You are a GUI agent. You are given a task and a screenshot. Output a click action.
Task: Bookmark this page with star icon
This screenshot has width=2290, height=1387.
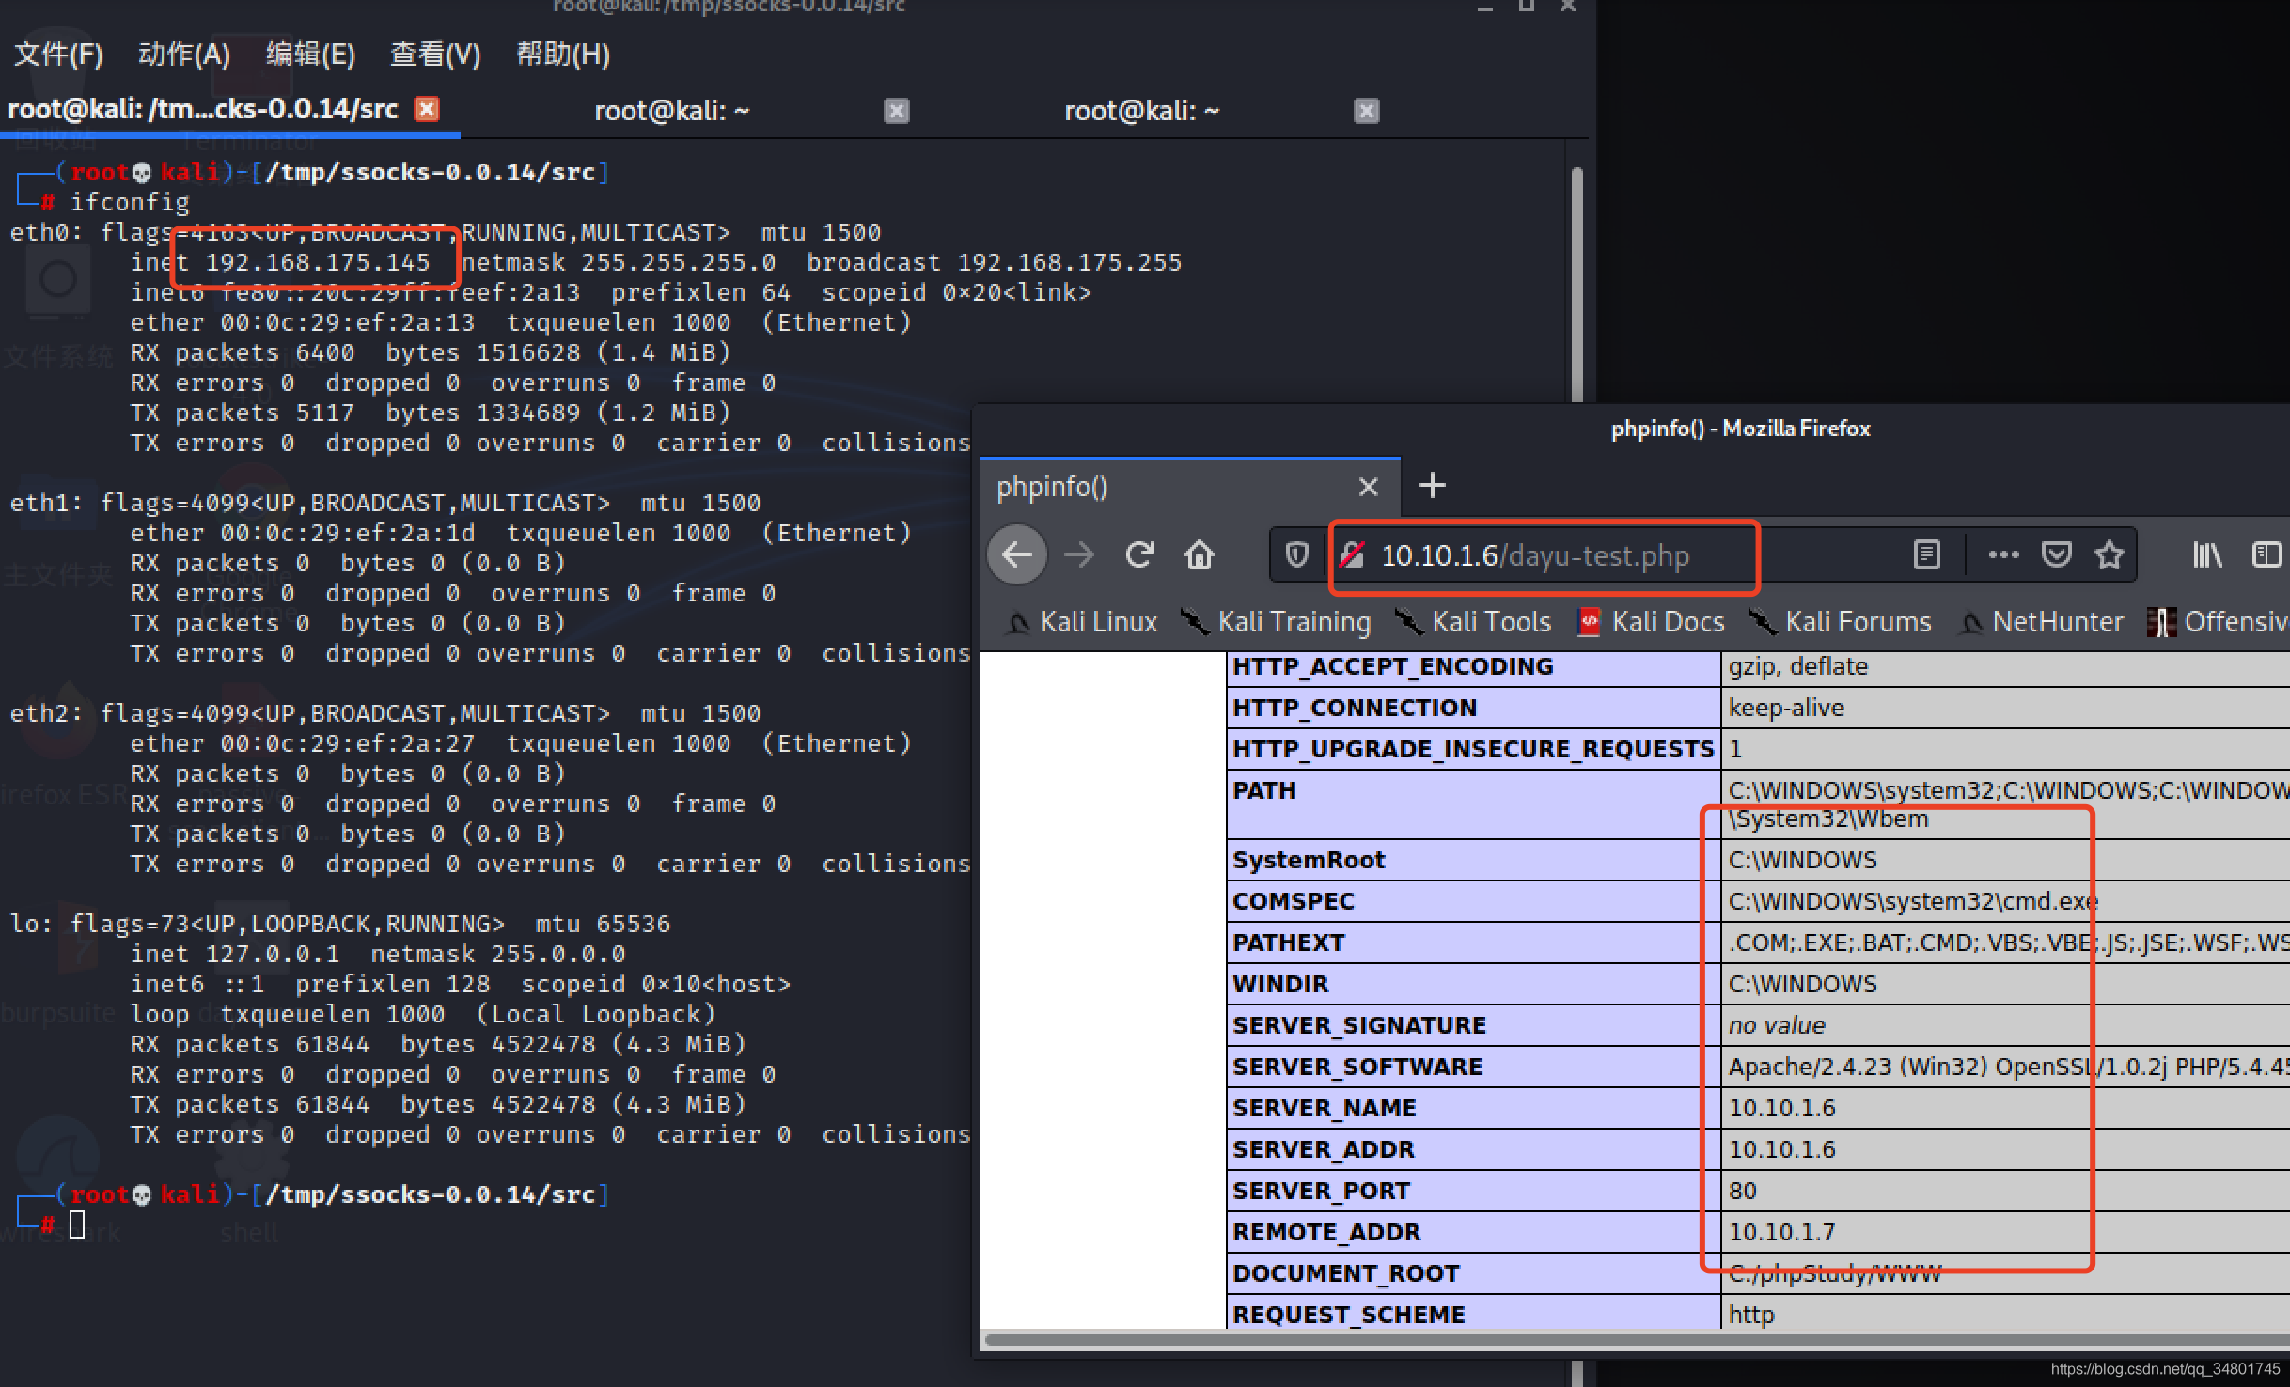2110,554
